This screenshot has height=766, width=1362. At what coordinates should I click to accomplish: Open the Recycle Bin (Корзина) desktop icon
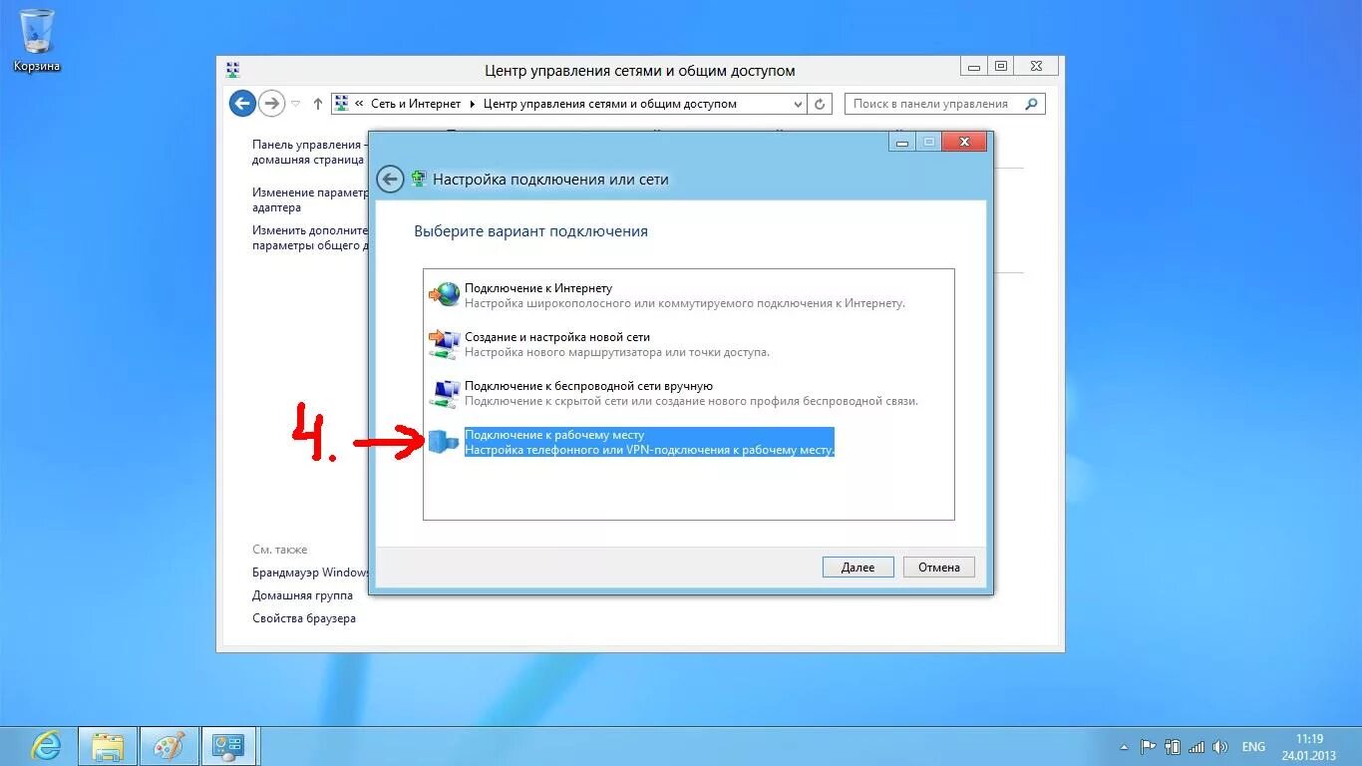click(x=37, y=41)
